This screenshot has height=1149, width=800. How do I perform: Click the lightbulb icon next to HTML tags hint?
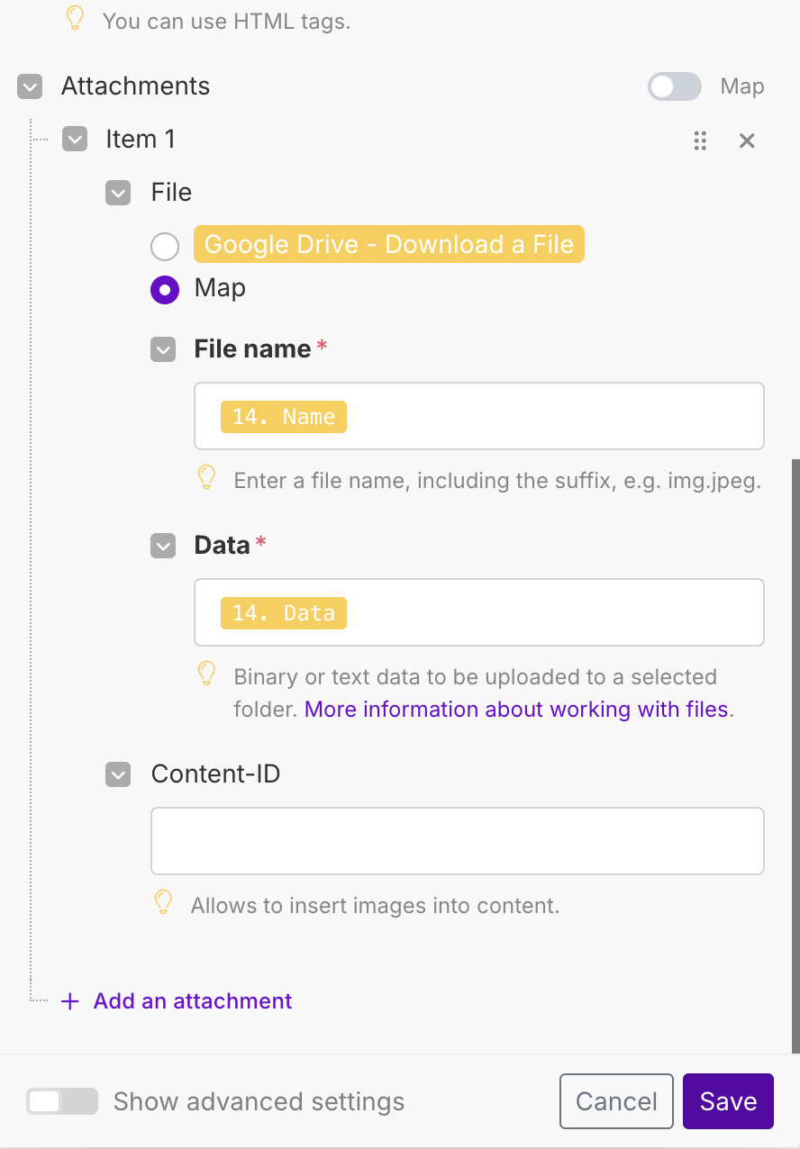76,18
